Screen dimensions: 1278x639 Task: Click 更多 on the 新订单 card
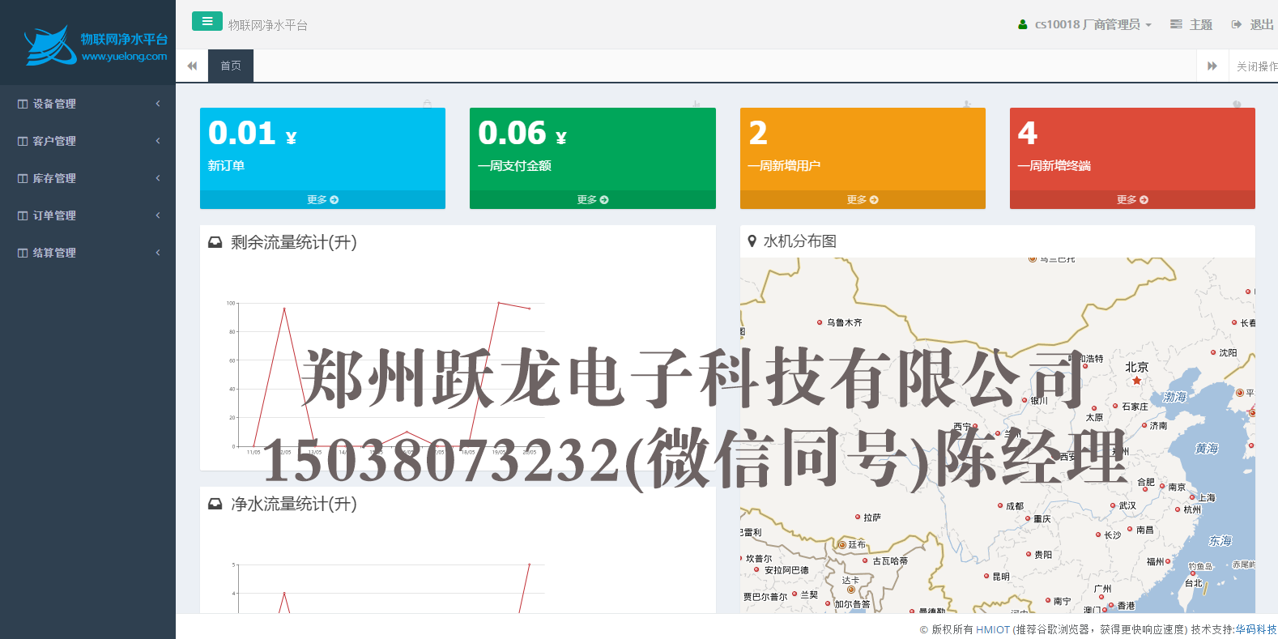322,199
